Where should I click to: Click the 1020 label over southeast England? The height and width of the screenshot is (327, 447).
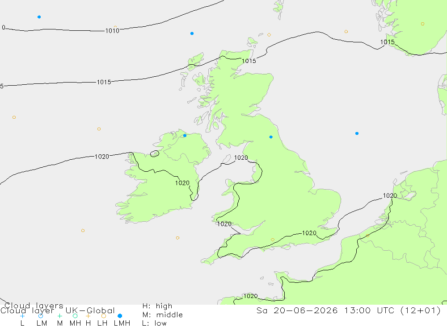click(309, 233)
